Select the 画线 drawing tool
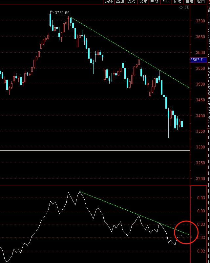 click(154, 1)
